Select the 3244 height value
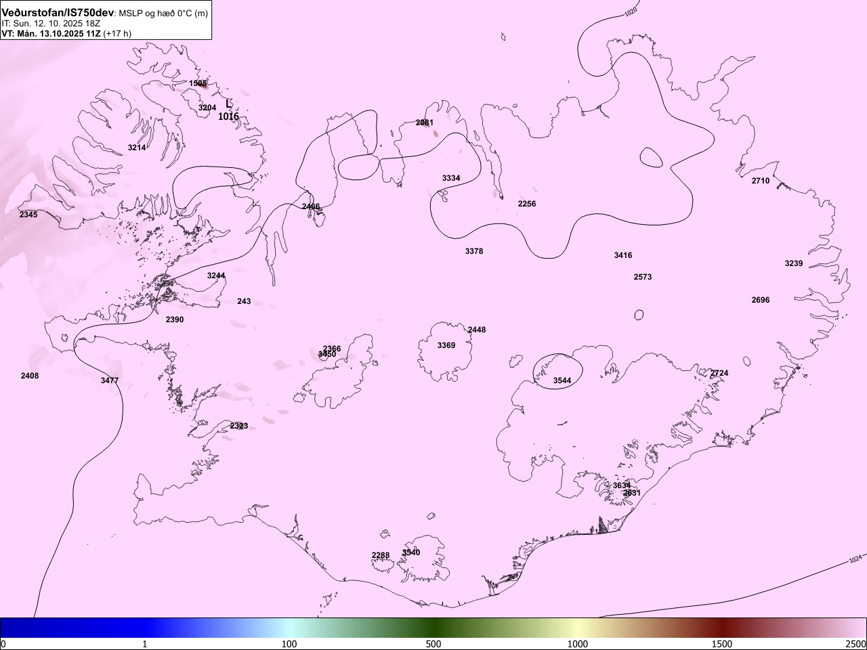The width and height of the screenshot is (867, 650). click(x=216, y=276)
